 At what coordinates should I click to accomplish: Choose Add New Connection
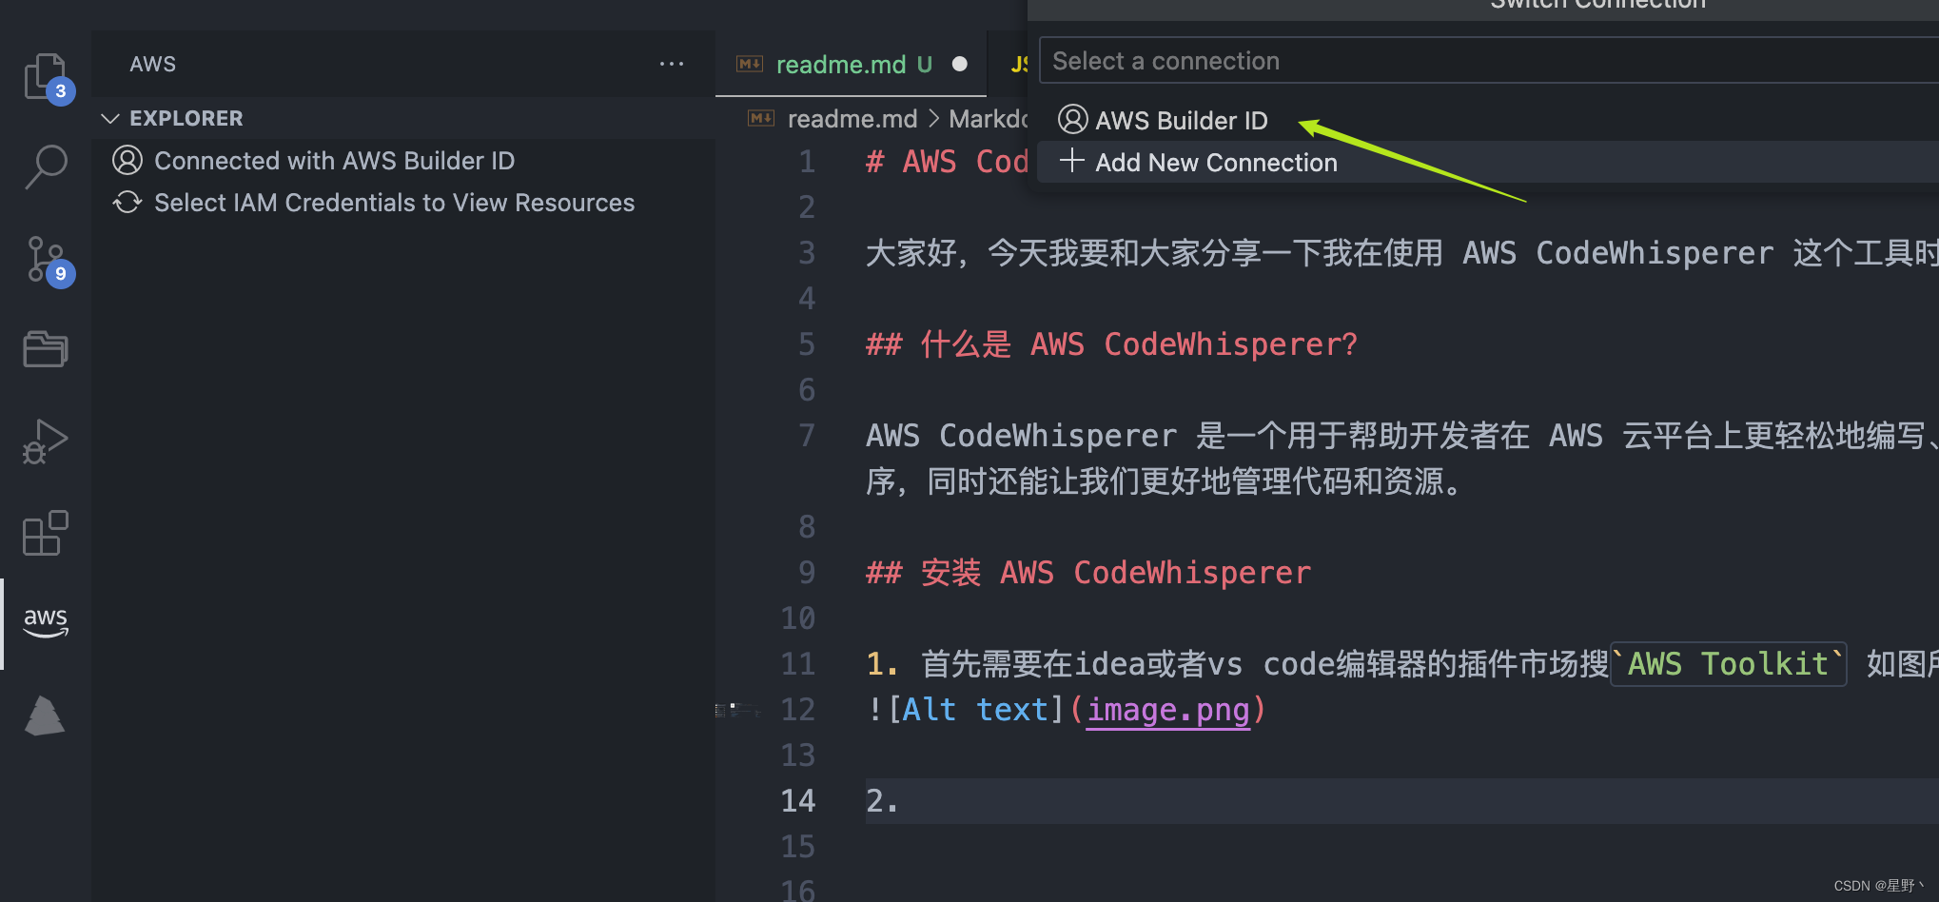point(1488,163)
